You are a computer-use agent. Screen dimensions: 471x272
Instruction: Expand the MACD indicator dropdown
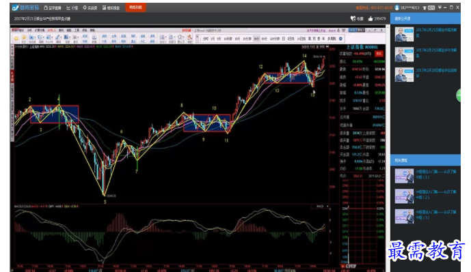[327, 207]
